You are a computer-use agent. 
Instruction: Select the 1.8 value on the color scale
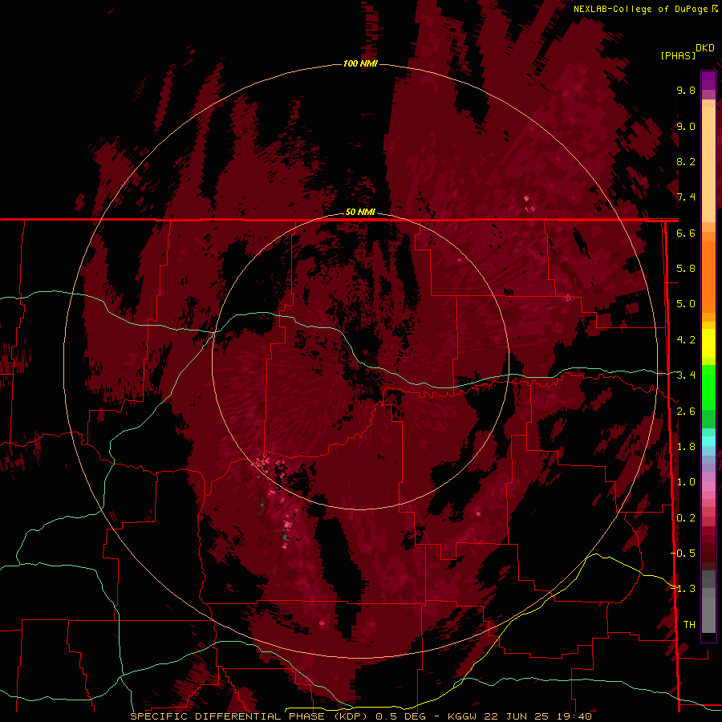click(686, 447)
